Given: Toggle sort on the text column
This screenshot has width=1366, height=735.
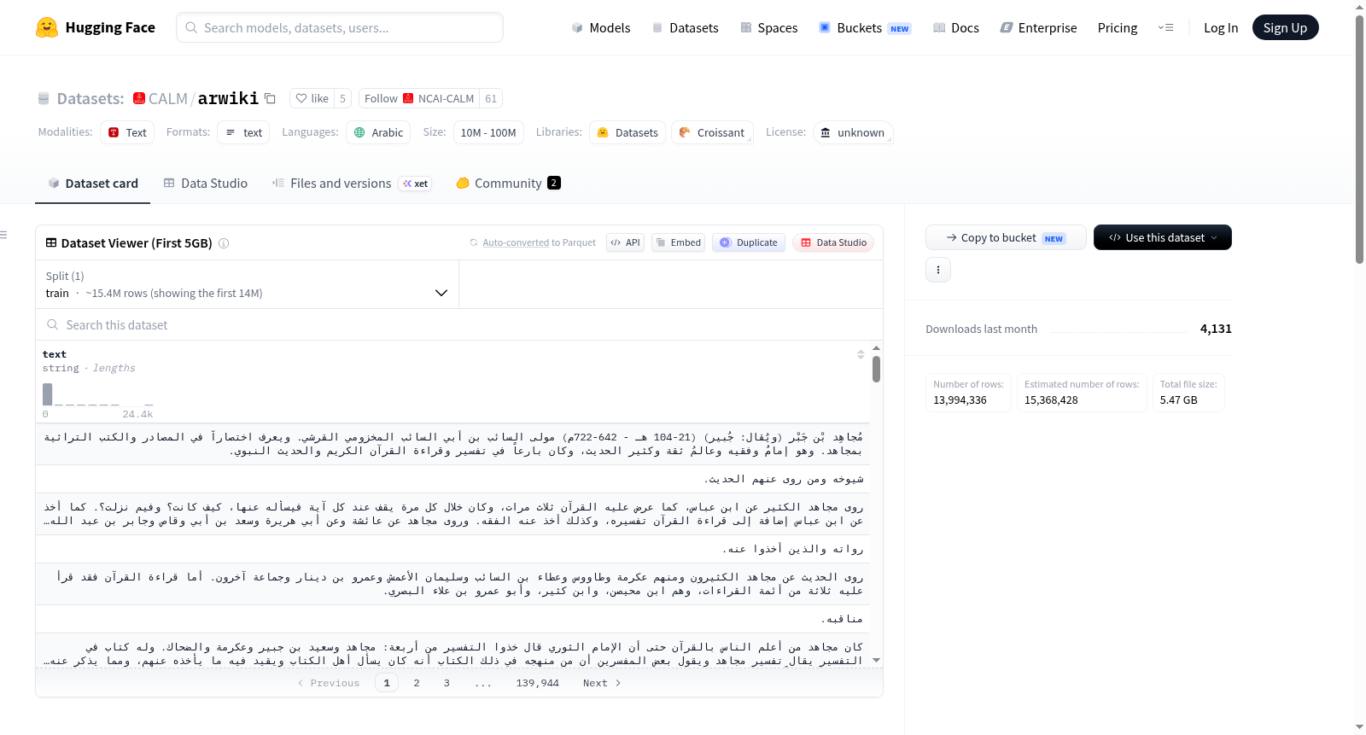Looking at the screenshot, I should [x=861, y=354].
